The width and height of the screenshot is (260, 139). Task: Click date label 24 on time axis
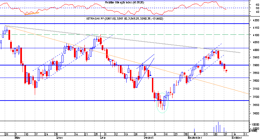pos(47,134)
